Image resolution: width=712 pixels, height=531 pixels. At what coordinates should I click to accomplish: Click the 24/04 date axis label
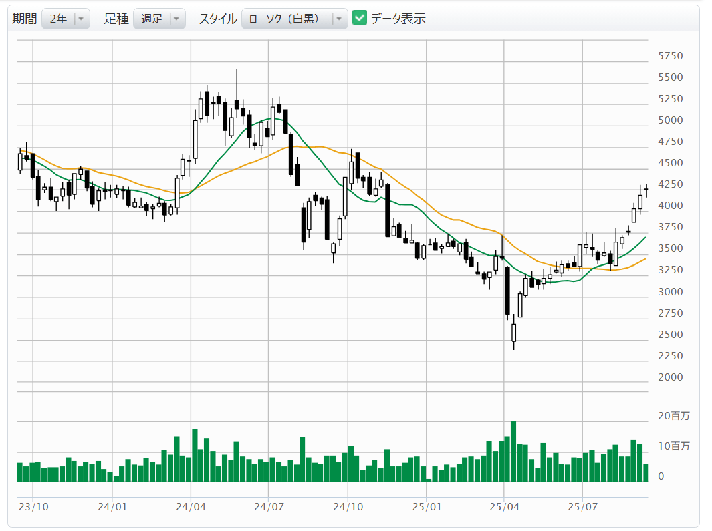tap(191, 506)
